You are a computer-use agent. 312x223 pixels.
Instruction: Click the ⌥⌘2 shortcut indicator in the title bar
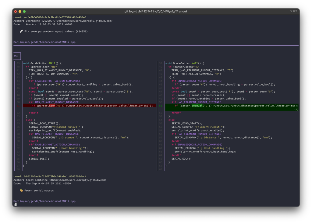[x=293, y=11]
